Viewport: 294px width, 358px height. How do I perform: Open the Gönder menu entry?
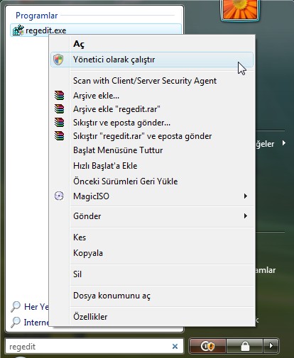pos(152,216)
